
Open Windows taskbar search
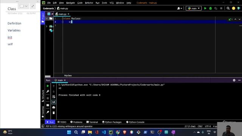tap(76, 132)
